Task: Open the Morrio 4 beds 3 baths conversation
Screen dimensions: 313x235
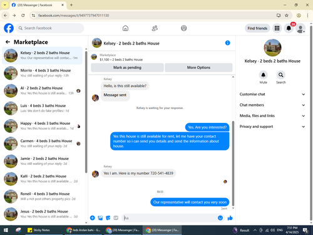Action: tap(42, 73)
